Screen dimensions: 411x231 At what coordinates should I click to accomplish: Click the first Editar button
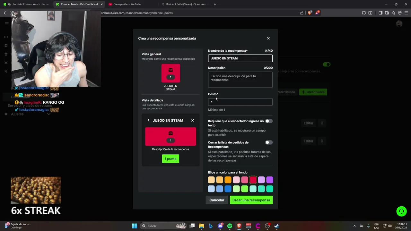click(309, 123)
